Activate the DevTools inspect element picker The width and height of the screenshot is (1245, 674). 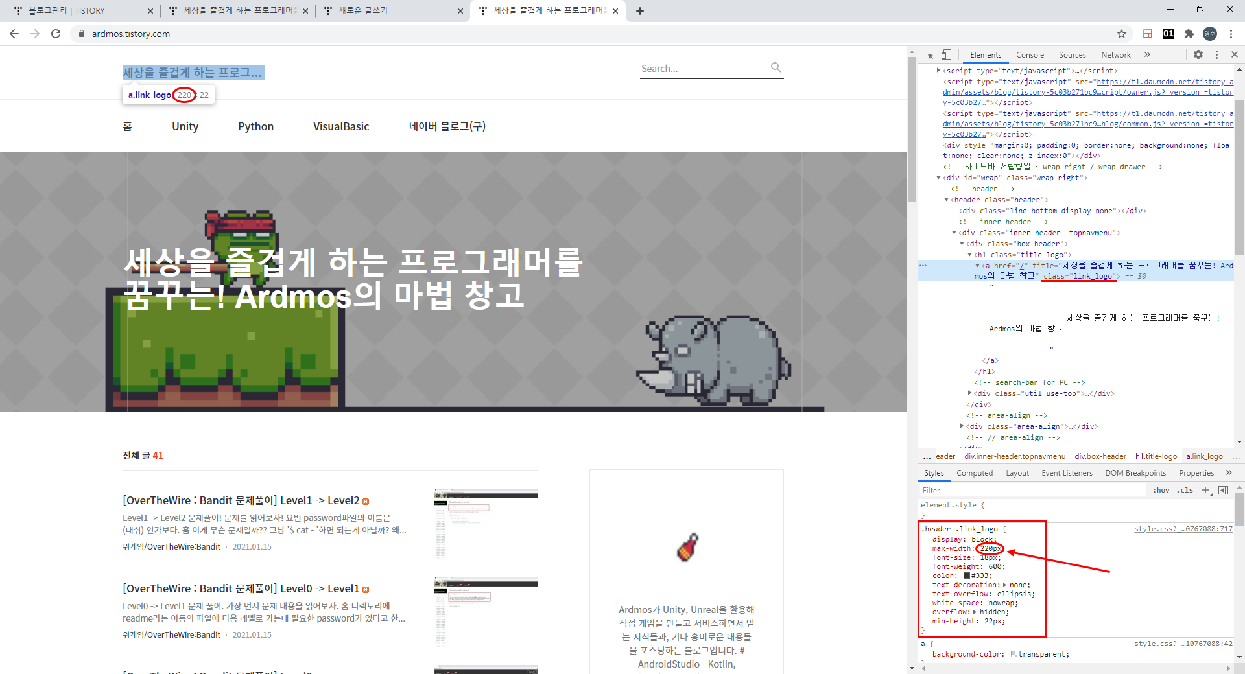point(929,55)
